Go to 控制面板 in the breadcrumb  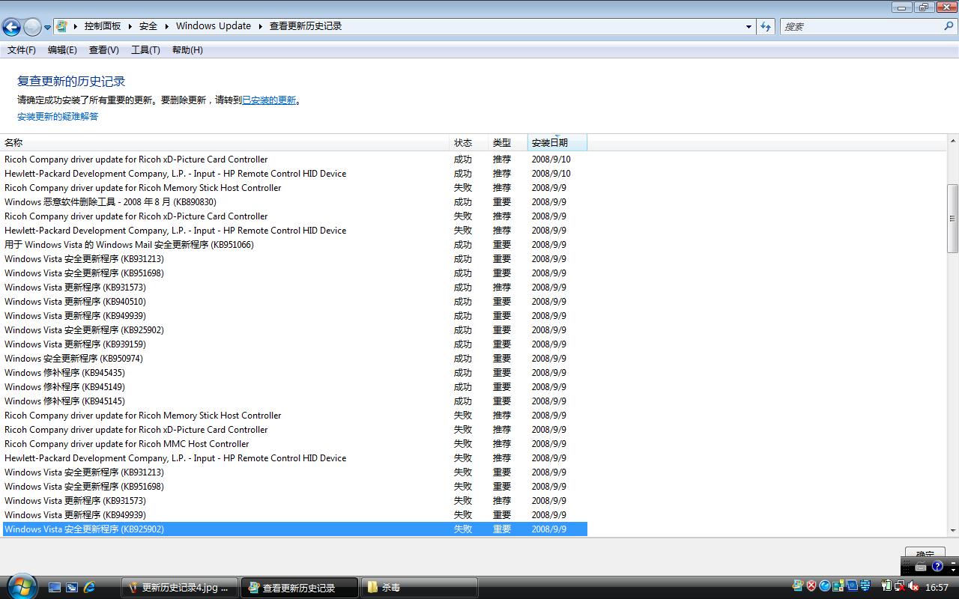pos(103,26)
